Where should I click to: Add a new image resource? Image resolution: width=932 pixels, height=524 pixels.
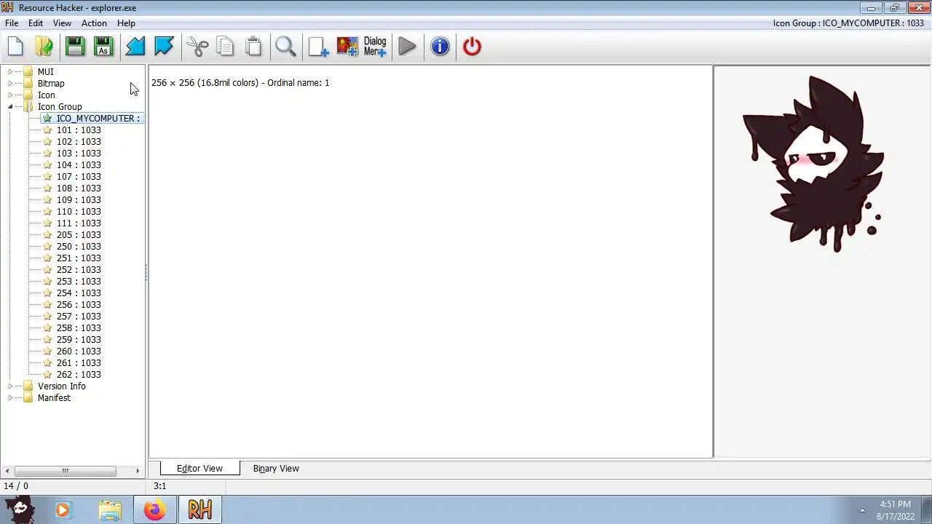pos(347,47)
